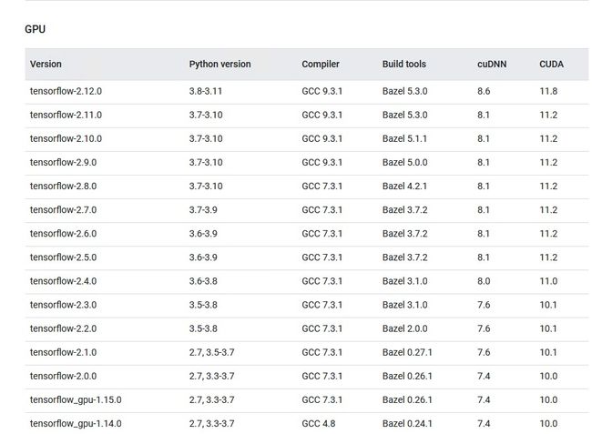Click the tensorflow-2.6.0 version cell
This screenshot has width=592, height=434.
click(x=63, y=234)
